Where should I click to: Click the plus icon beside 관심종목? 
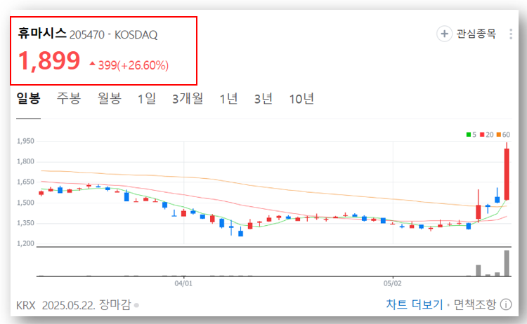click(444, 34)
